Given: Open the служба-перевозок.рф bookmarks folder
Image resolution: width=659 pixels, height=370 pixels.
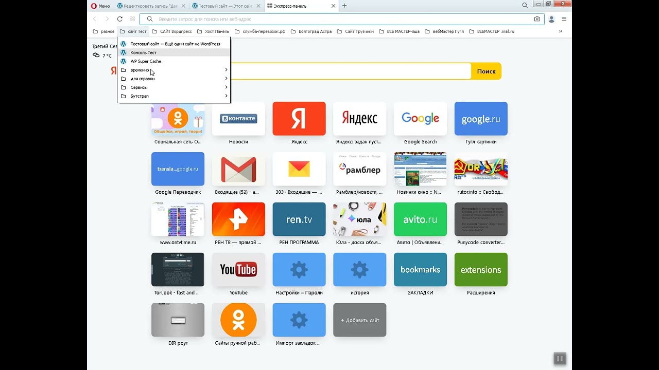Looking at the screenshot, I should click(259, 31).
